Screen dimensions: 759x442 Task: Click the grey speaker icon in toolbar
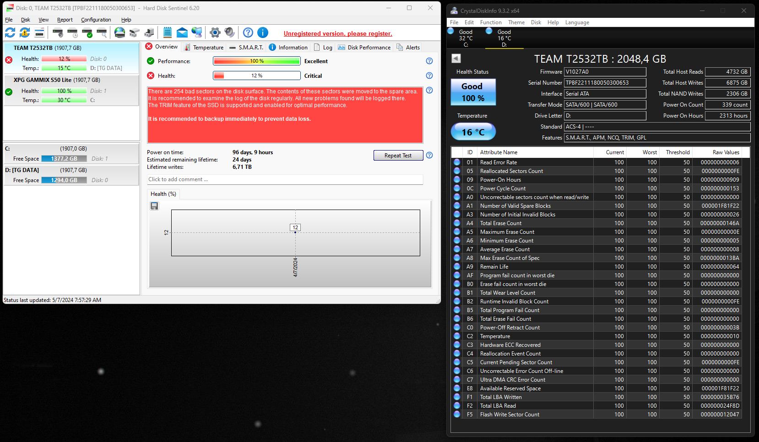(x=230, y=32)
